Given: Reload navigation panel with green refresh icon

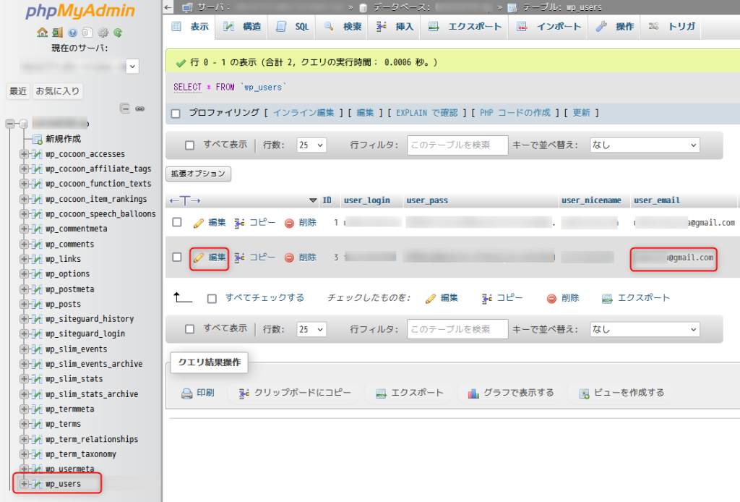Looking at the screenshot, I should pos(118,33).
